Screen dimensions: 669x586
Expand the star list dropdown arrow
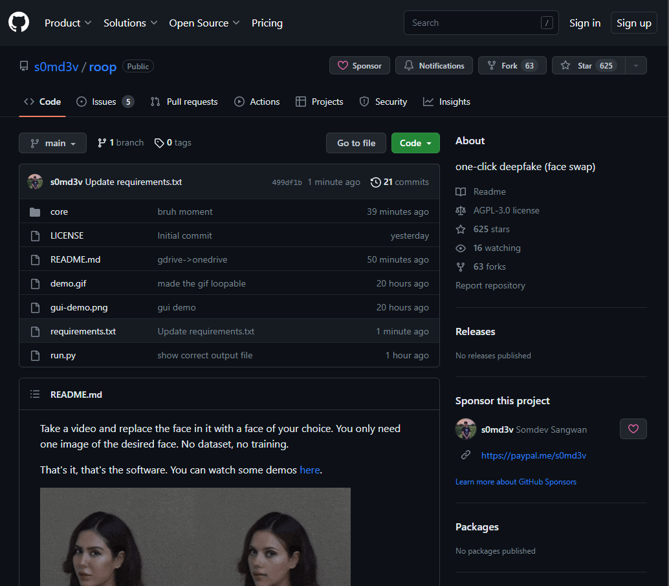pyautogui.click(x=635, y=66)
